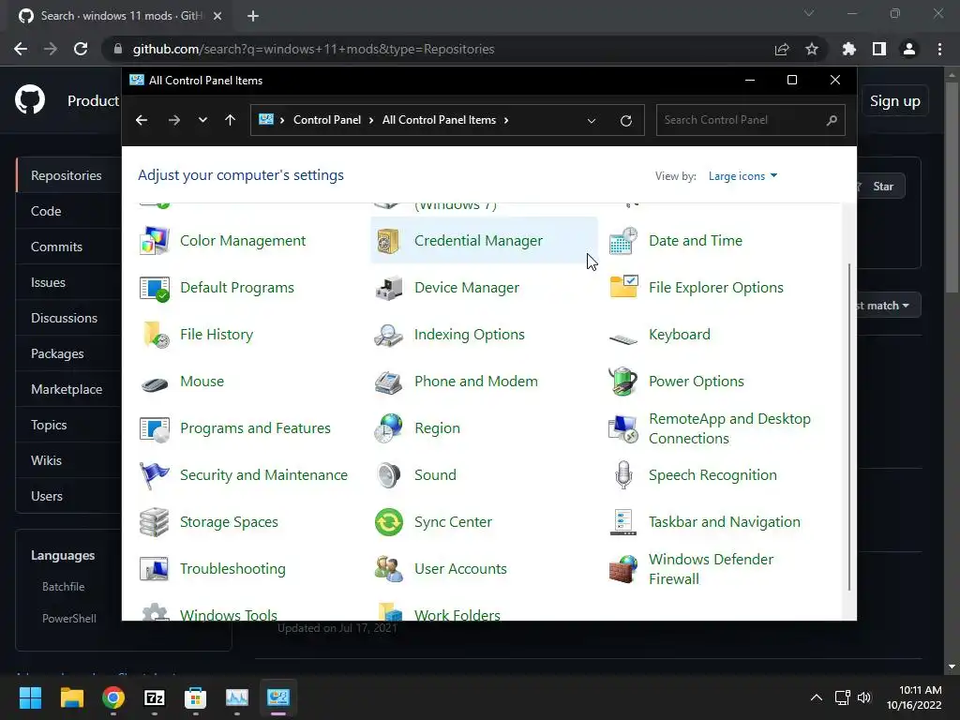Open the User Accounts icon
The width and height of the screenshot is (960, 720).
pos(389,569)
